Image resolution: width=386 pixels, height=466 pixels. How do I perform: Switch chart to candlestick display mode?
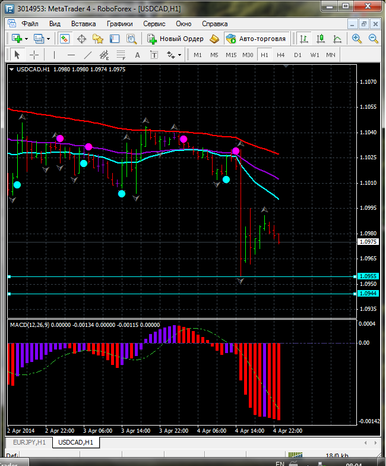(x=321, y=39)
